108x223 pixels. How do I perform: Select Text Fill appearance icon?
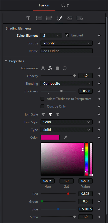43,68
